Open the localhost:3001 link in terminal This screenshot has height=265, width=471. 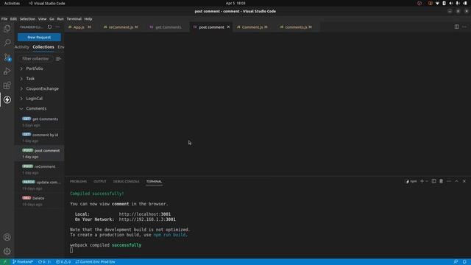click(145, 214)
